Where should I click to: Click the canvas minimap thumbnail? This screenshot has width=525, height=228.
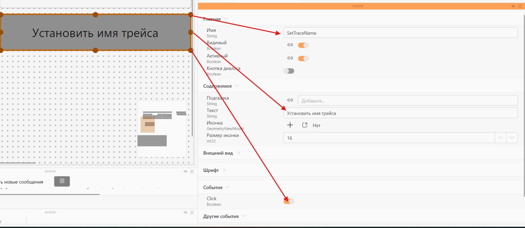click(x=162, y=129)
